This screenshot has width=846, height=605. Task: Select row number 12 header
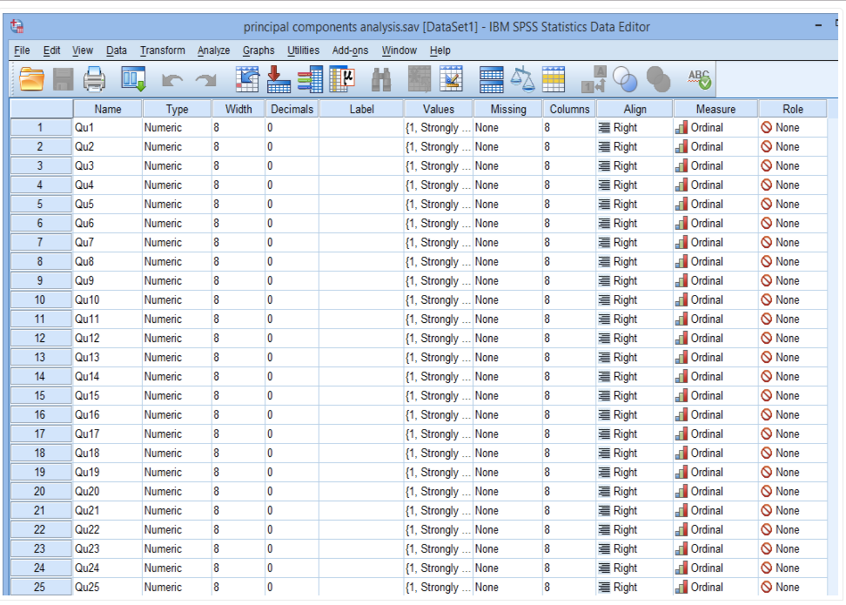[x=40, y=339]
